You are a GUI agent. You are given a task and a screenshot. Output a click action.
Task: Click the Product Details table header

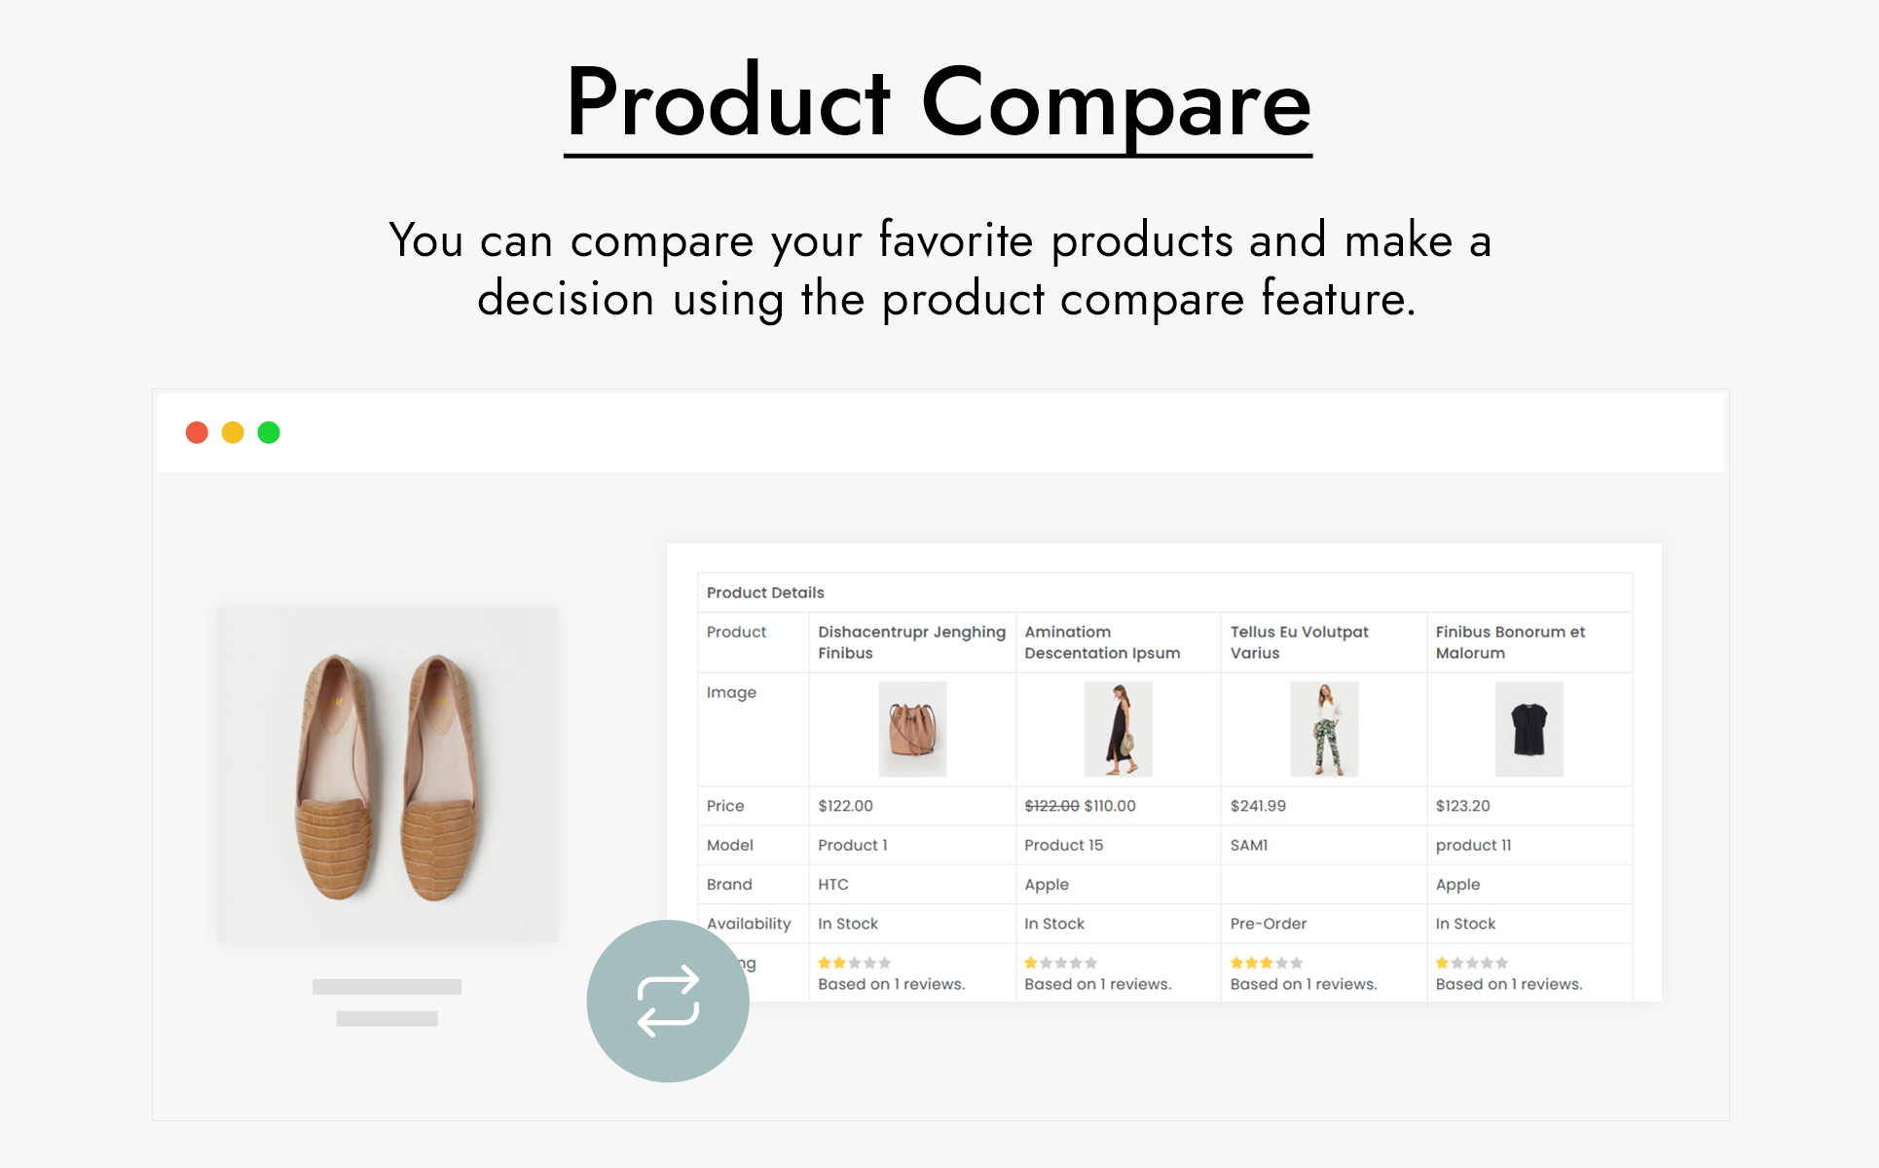point(765,593)
